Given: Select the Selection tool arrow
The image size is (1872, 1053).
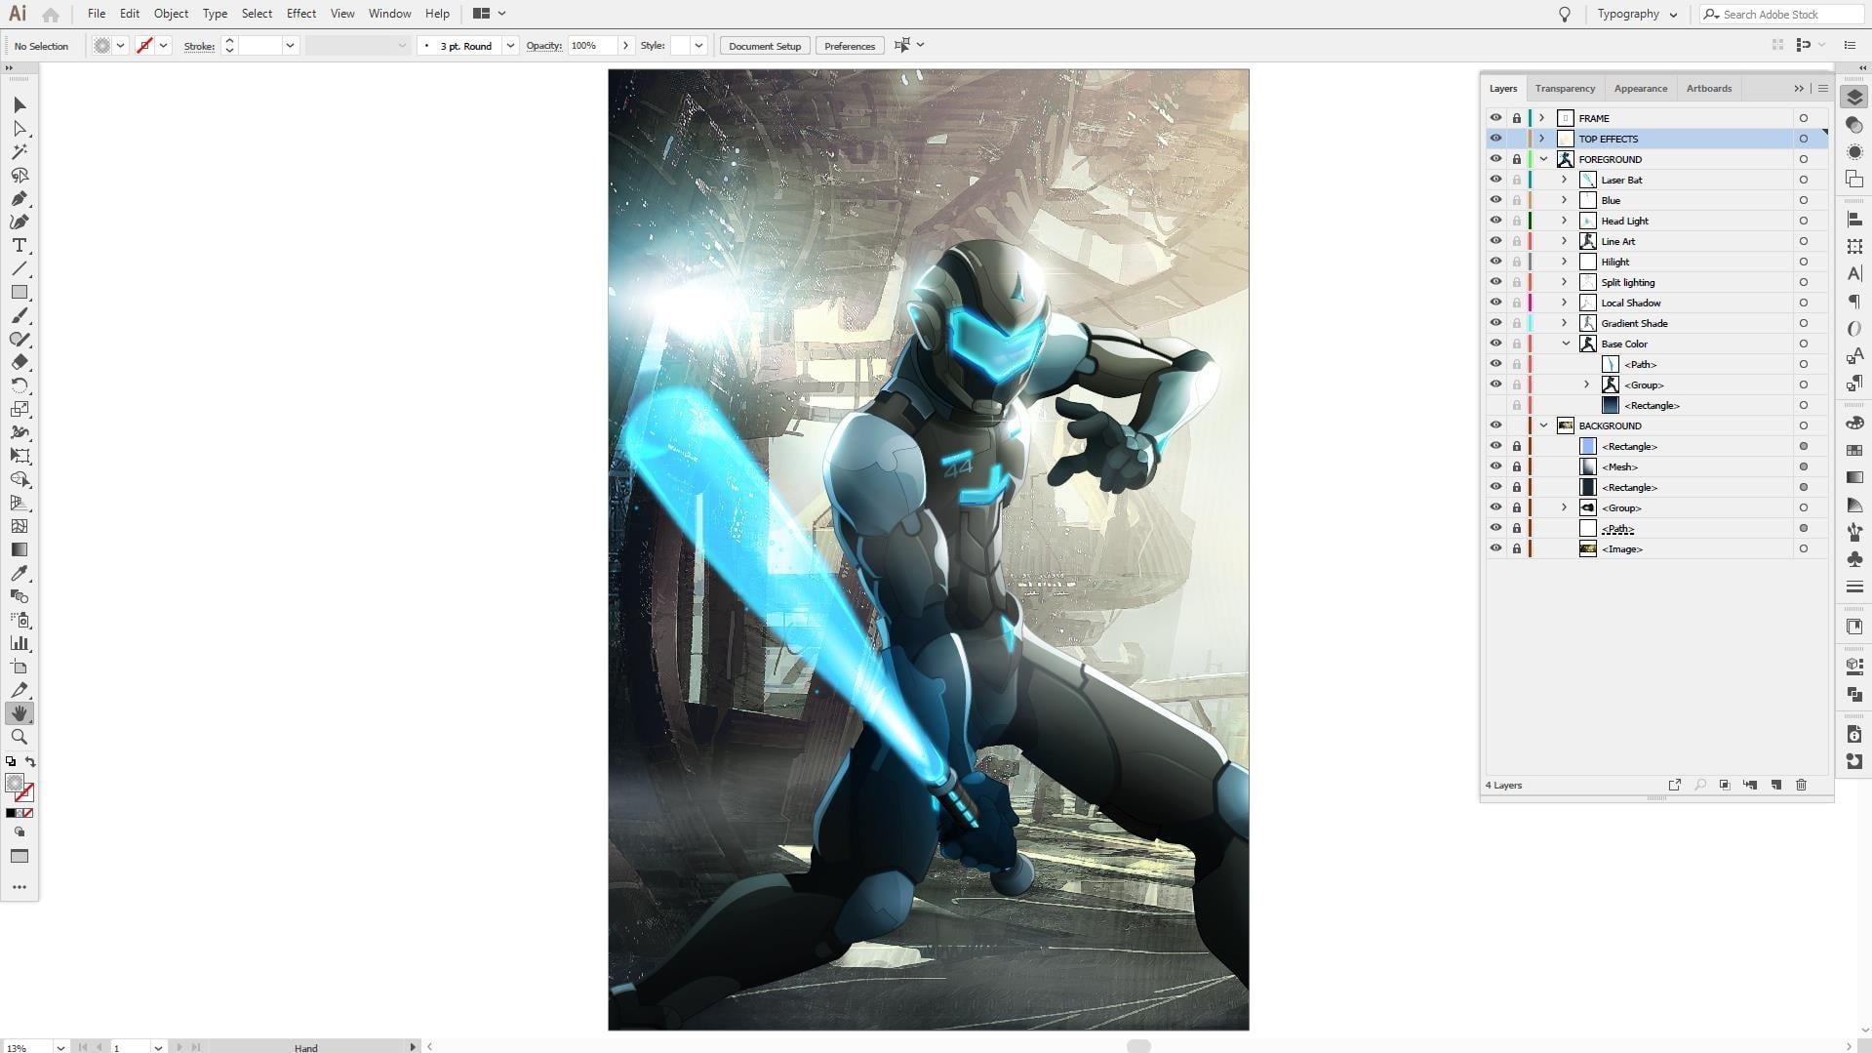Looking at the screenshot, I should pos(20,104).
